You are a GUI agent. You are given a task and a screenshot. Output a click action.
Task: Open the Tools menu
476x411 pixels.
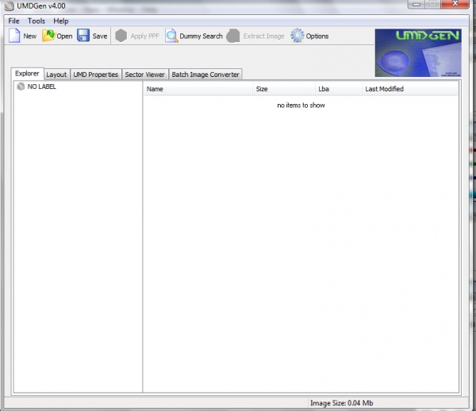36,21
